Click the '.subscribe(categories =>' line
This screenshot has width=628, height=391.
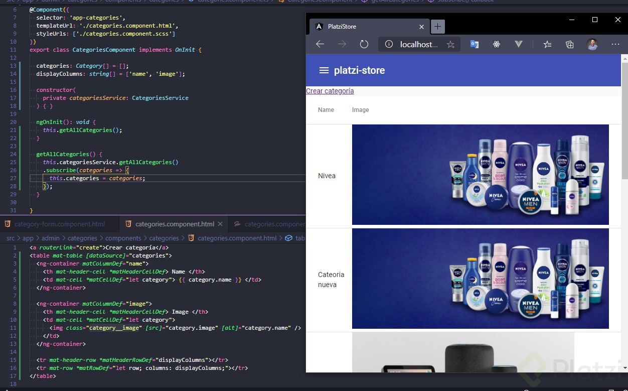coord(86,170)
